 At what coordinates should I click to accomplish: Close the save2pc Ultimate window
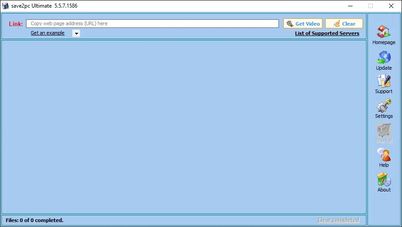tap(391, 6)
